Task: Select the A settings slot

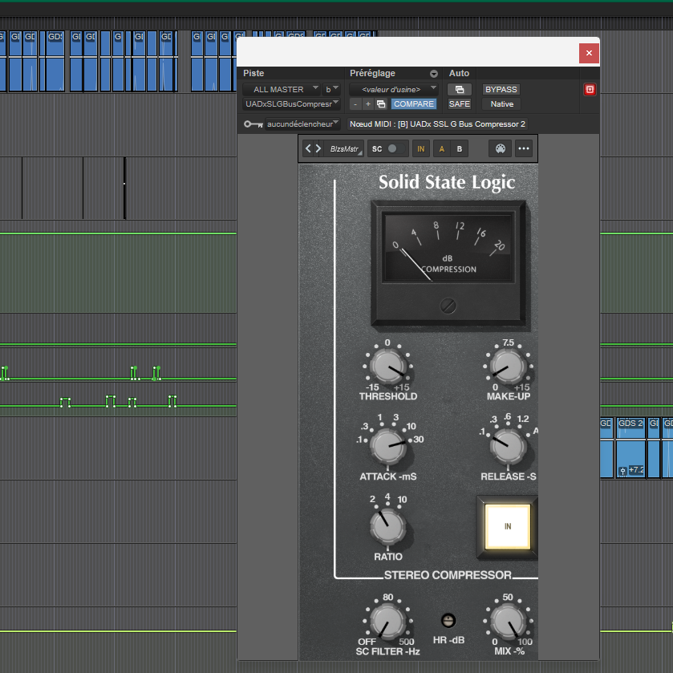Action: click(442, 149)
